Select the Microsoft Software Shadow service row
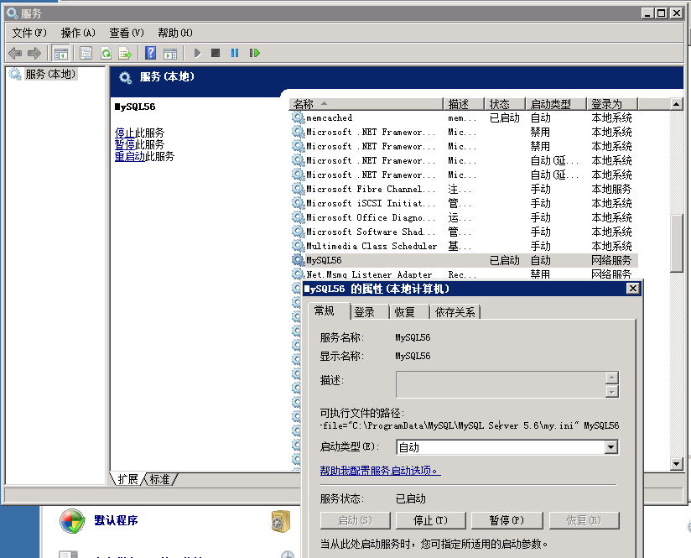Screen dimensions: 691x558 coord(464,232)
